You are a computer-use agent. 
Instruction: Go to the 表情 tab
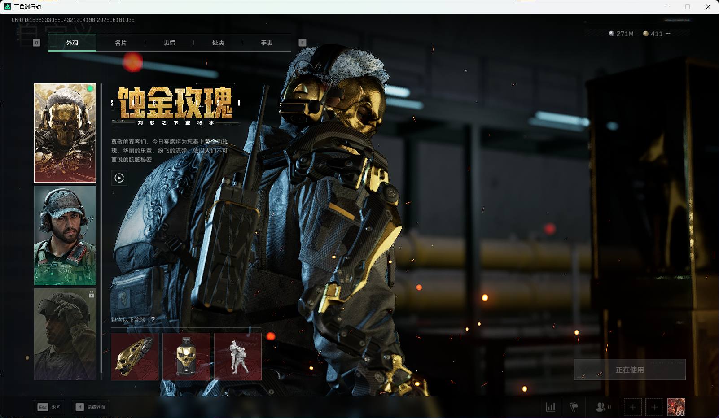click(169, 43)
